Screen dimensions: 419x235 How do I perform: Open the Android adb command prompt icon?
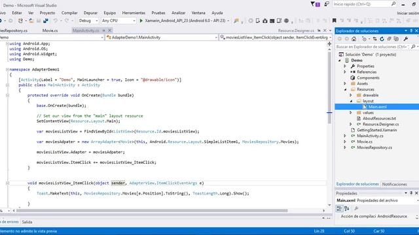click(272, 21)
